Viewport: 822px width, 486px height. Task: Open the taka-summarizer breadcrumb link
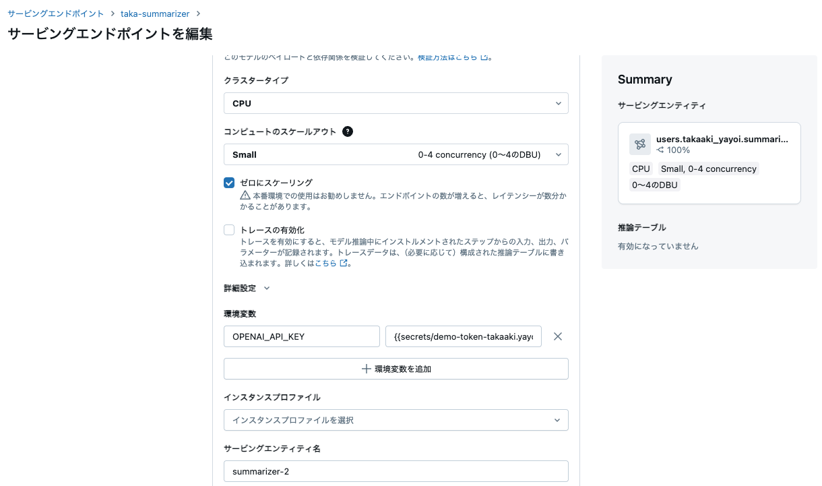155,13
